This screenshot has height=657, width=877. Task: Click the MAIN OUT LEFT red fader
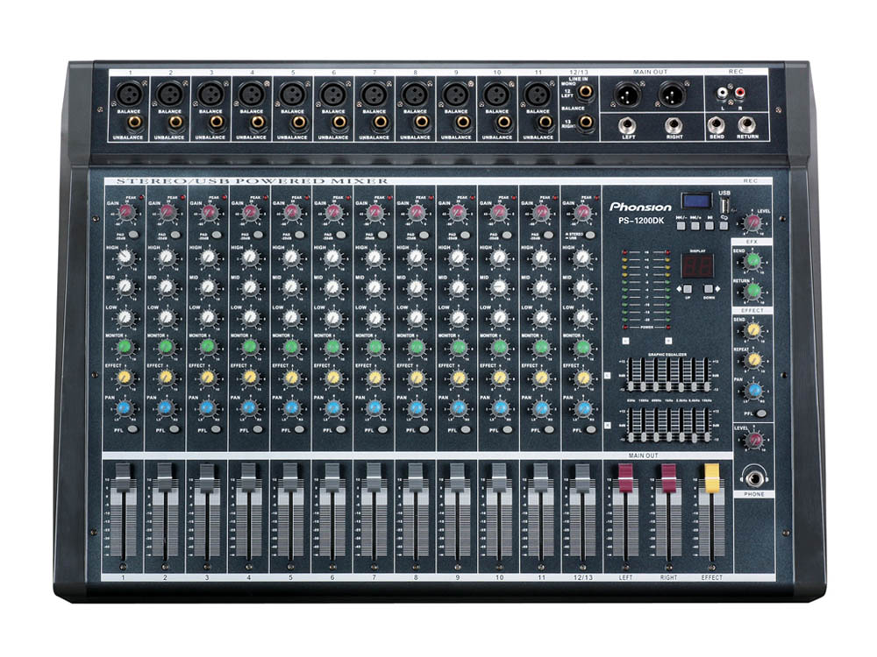[x=626, y=477]
